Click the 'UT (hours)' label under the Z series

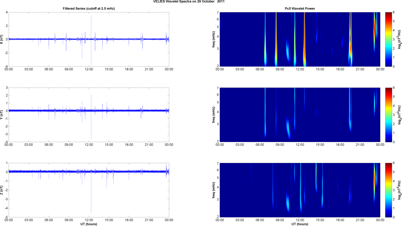click(89, 224)
